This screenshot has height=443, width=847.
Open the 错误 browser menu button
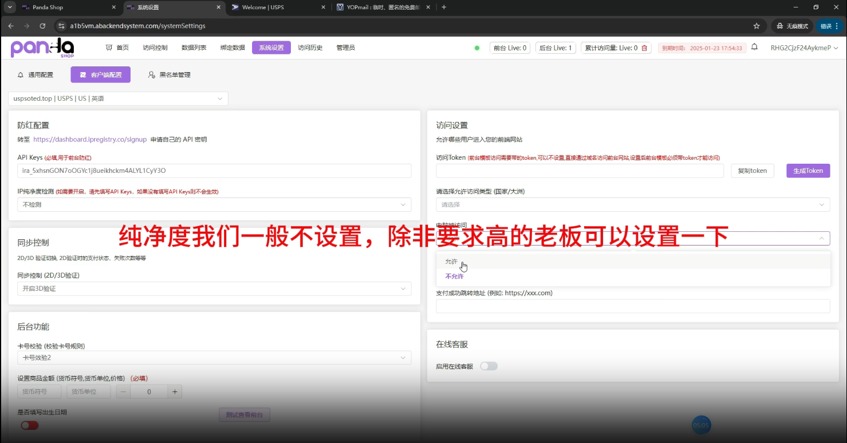point(829,26)
